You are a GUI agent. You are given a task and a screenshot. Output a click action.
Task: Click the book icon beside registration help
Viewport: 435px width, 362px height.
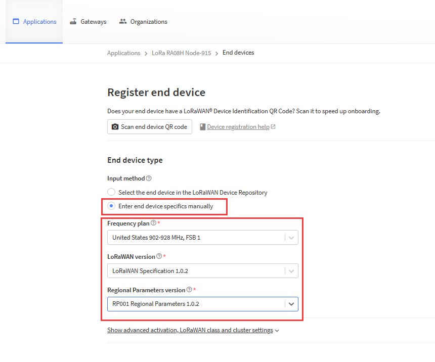(x=202, y=127)
